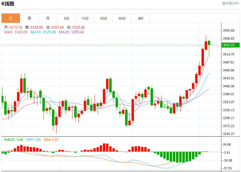The width and height of the screenshot is (241, 172).
Task: Click the 3487.81 price axis label
Action: [229, 62]
